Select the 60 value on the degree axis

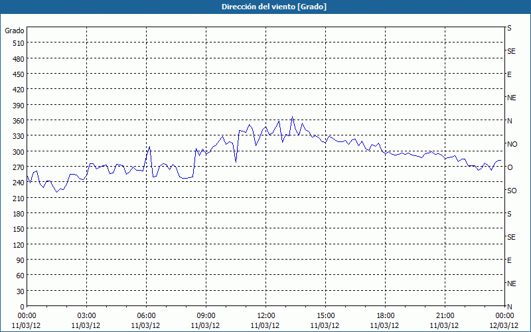click(21, 276)
